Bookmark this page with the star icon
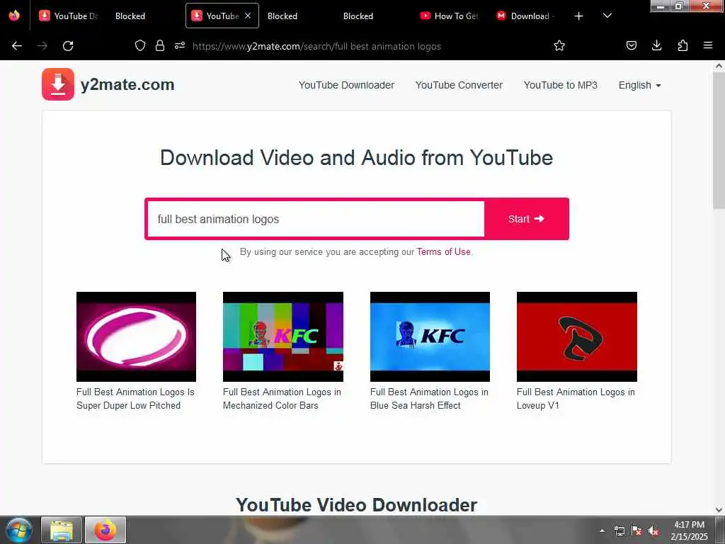The height and width of the screenshot is (544, 725). tap(559, 45)
